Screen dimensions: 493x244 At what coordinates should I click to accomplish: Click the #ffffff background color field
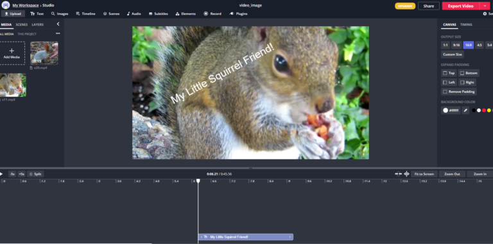point(451,110)
